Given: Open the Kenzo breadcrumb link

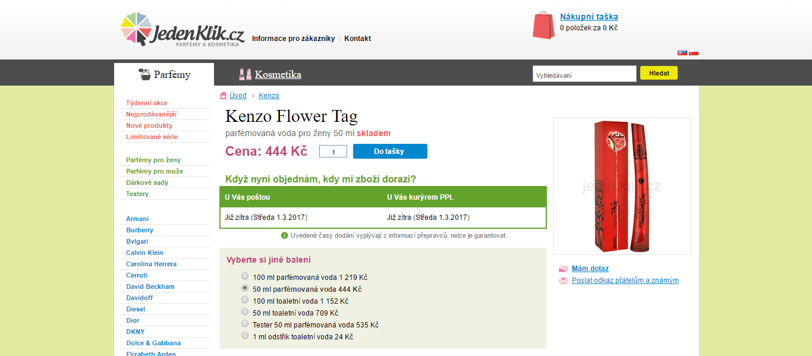Looking at the screenshot, I should (x=269, y=95).
